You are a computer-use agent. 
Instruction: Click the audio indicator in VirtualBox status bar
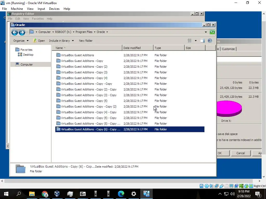pos(211,186)
